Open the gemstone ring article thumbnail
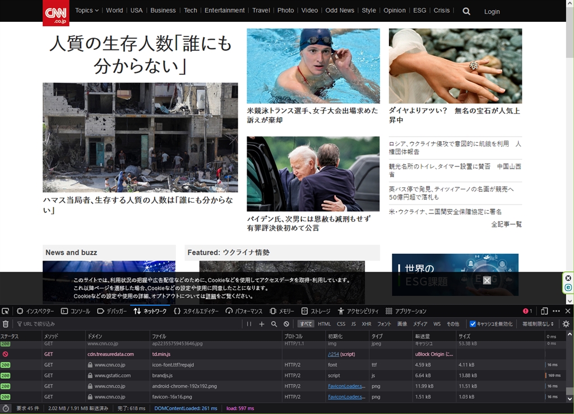The image size is (574, 414). pyautogui.click(x=455, y=66)
